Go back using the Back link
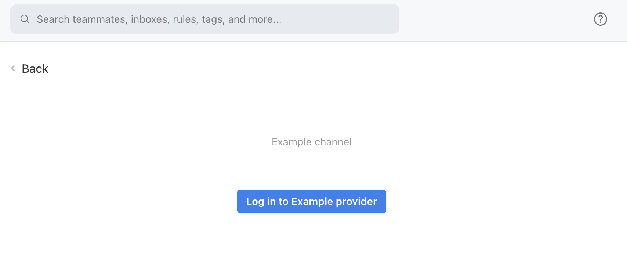The width and height of the screenshot is (627, 277). click(x=35, y=69)
